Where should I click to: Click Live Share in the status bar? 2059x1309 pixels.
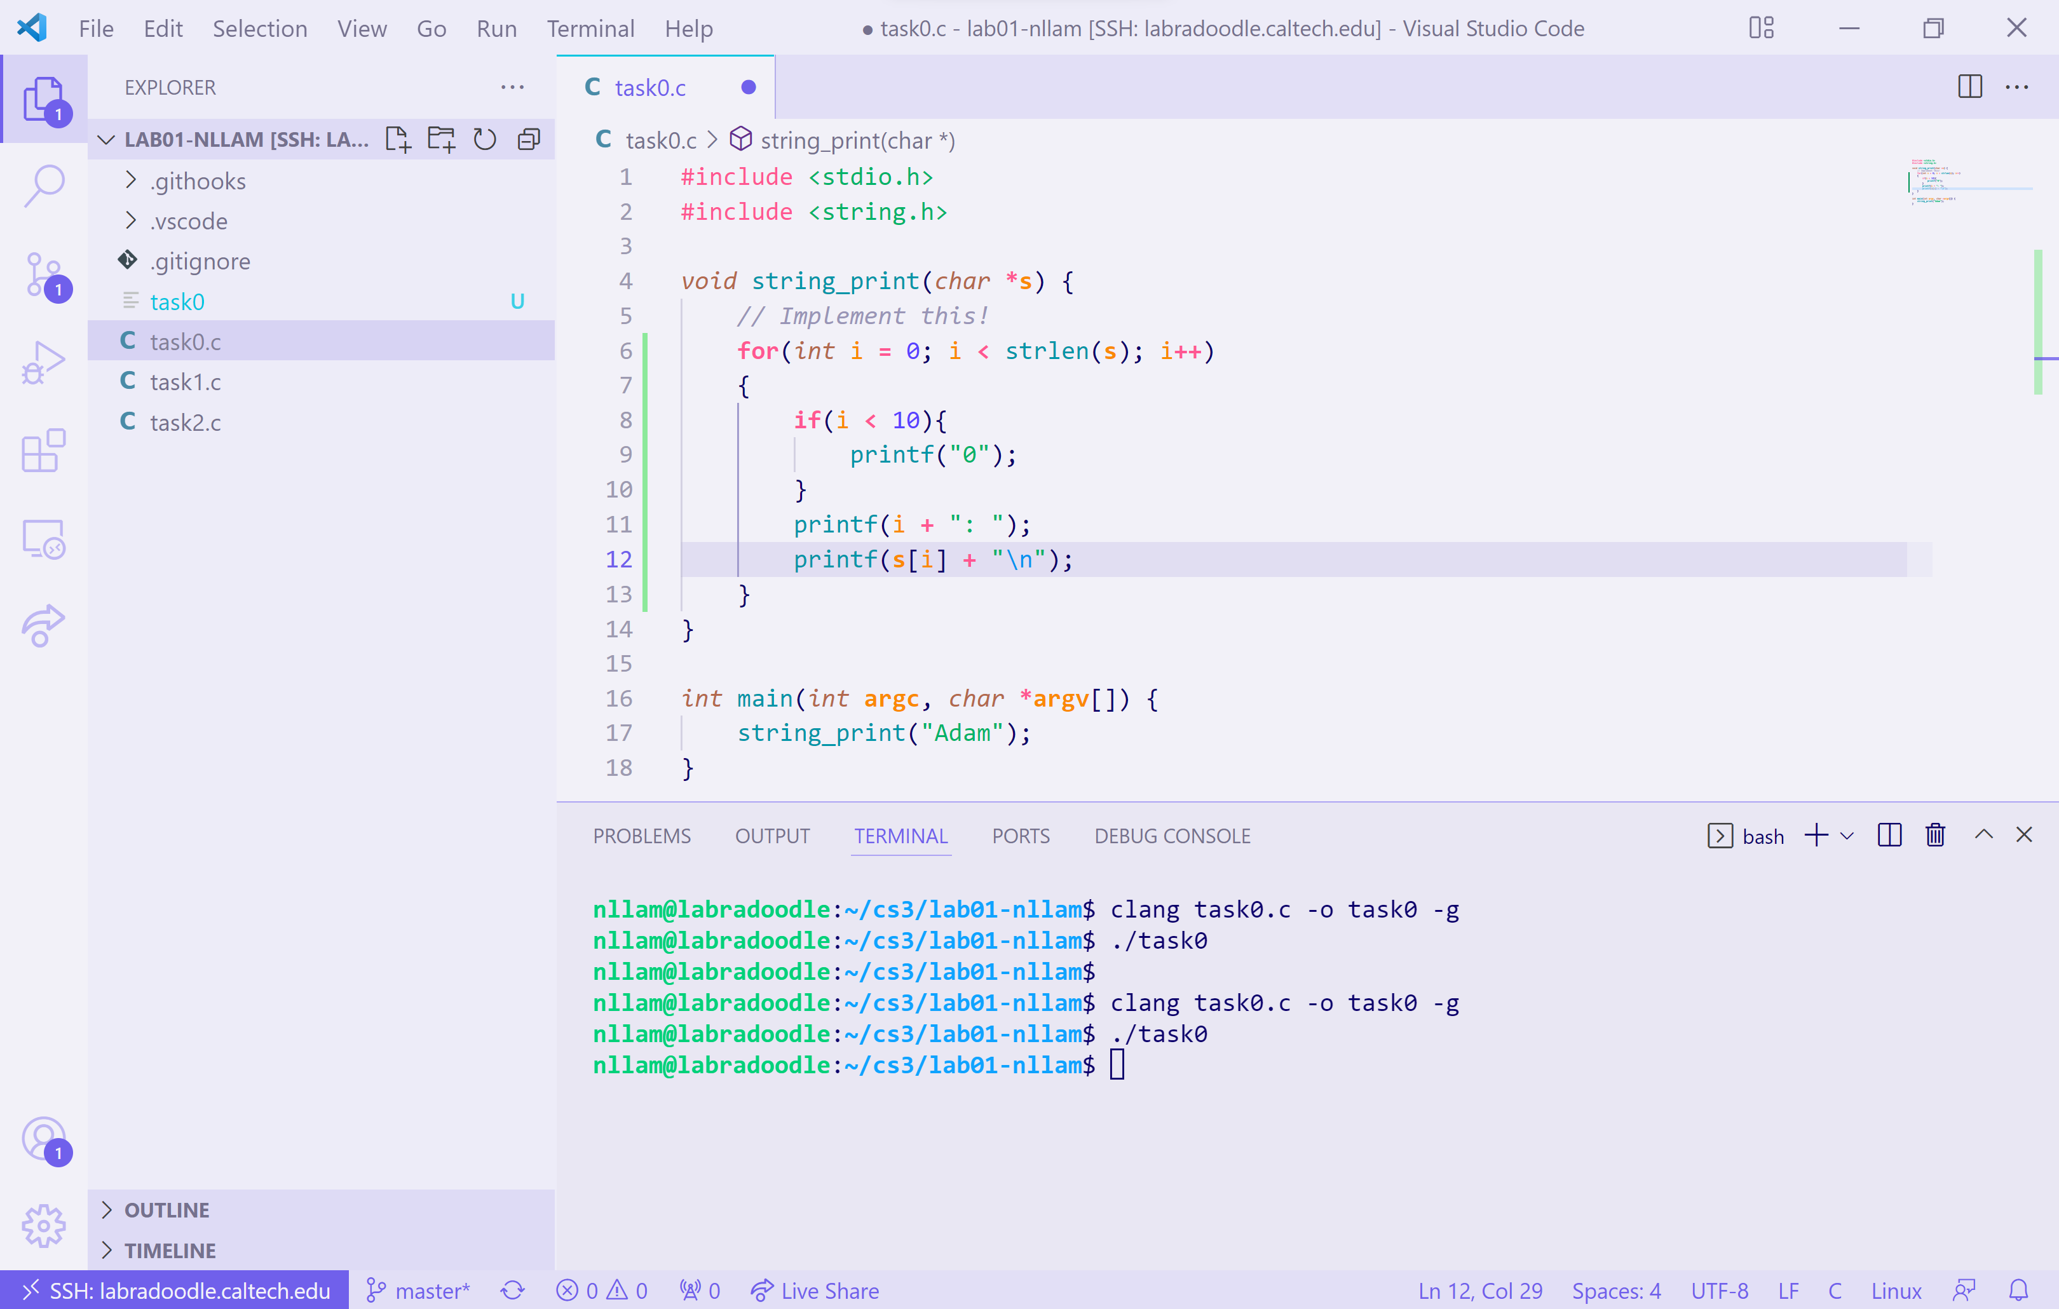point(814,1290)
